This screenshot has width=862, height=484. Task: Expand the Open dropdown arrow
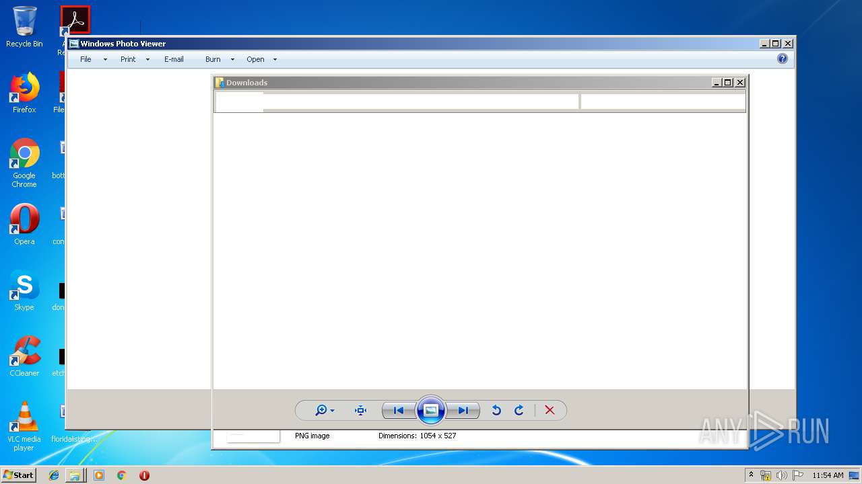275,60
